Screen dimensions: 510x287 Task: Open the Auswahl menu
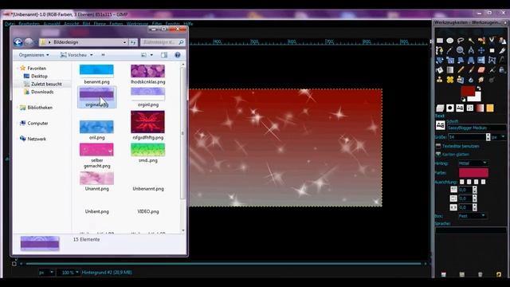[x=52, y=24]
